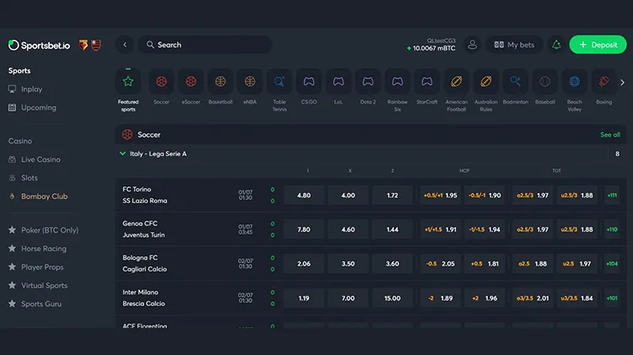Open the user profile icon
633x355 pixels.
pos(473,45)
